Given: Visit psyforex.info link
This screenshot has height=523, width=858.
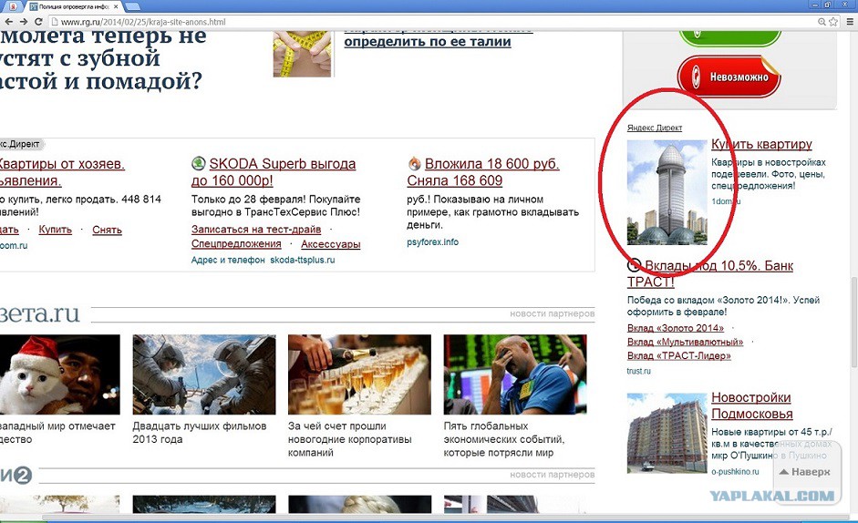Looking at the screenshot, I should (432, 241).
